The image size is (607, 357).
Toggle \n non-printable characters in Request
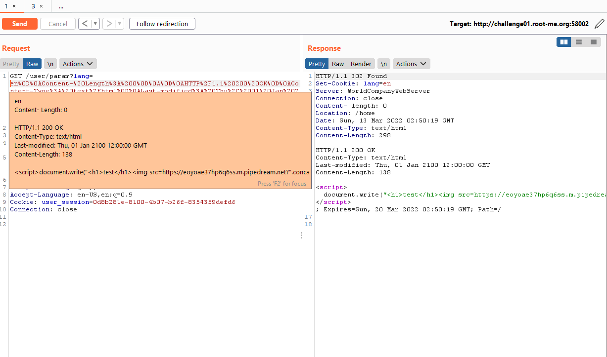pos(50,64)
